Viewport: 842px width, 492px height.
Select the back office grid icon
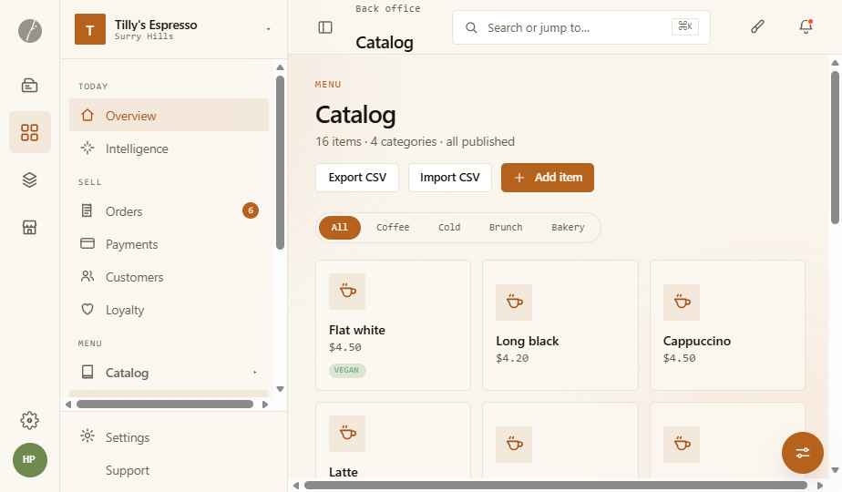coord(29,132)
